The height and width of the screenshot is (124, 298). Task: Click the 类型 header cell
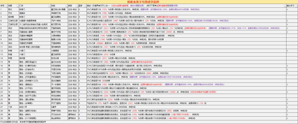[x=73, y=6]
